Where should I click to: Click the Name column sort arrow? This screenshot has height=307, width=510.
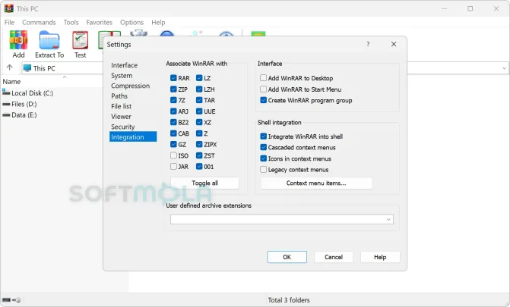click(x=65, y=77)
